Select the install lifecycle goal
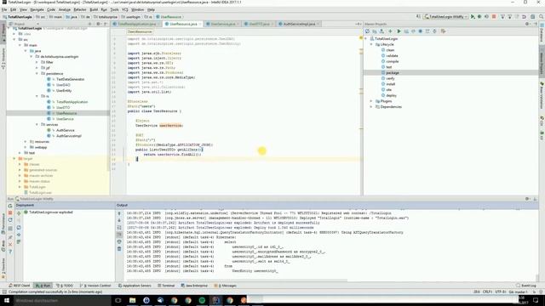The image size is (545, 306). pos(390,84)
